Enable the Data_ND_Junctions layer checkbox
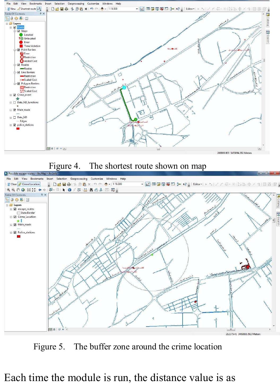 pyautogui.click(x=15, y=102)
